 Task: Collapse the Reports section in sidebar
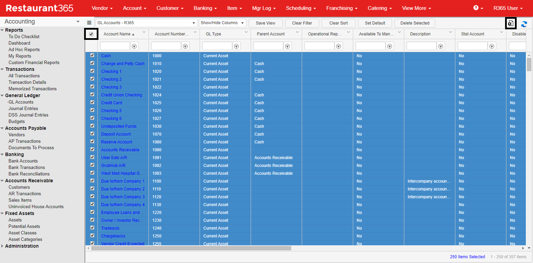point(2,30)
